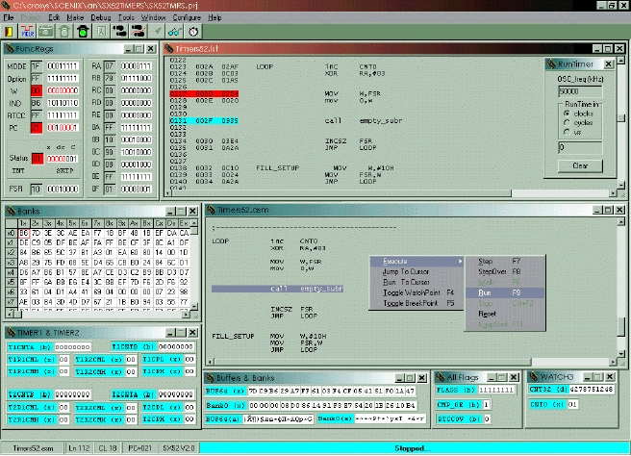Click the Timers52.asm vertical scrollbar thumb

(621, 326)
